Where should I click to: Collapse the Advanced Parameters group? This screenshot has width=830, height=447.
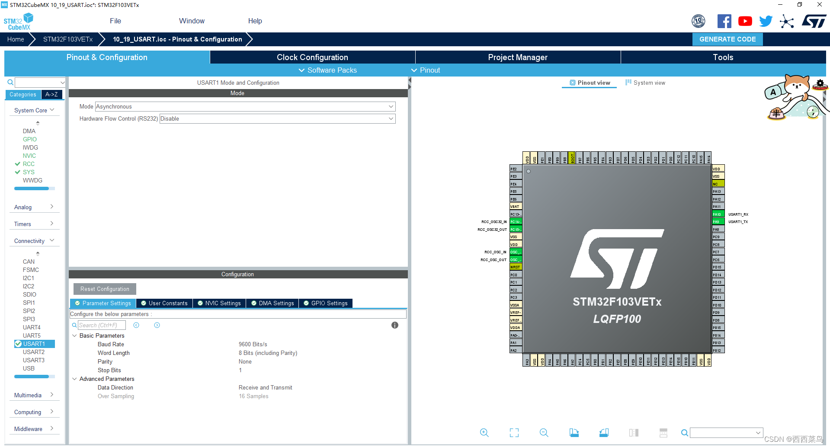coord(74,379)
